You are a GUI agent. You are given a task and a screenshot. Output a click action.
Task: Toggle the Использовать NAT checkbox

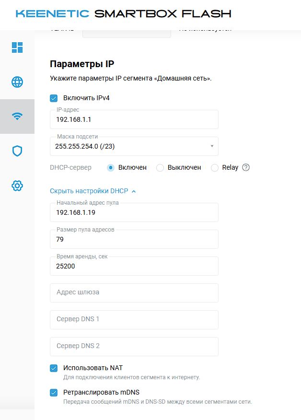(x=54, y=368)
